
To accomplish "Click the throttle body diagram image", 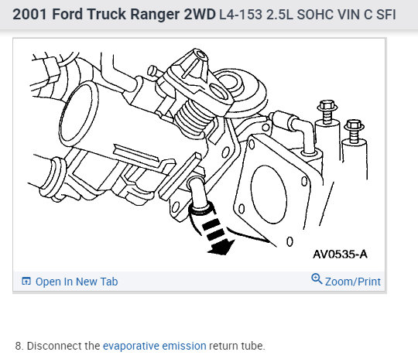I will click(200, 155).
